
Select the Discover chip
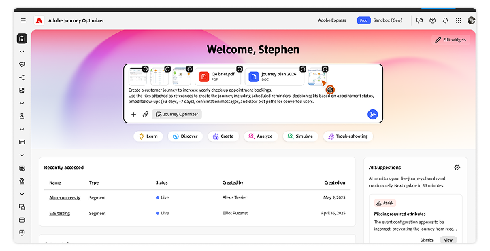click(185, 136)
